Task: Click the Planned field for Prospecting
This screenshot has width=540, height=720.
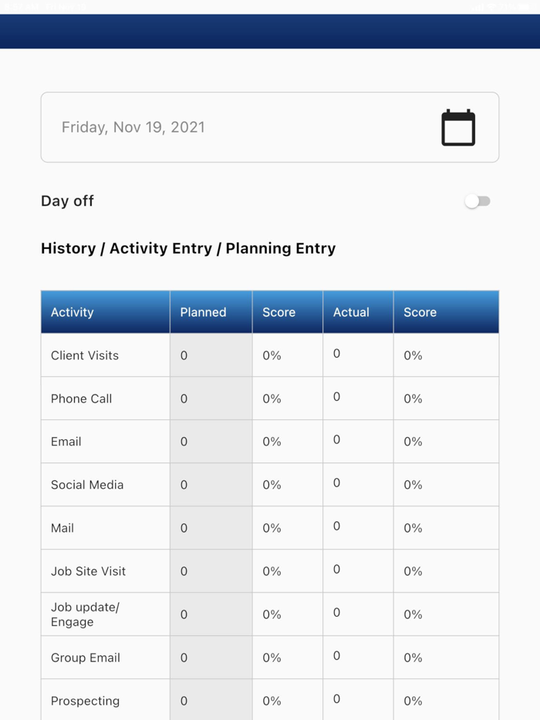Action: 210,701
